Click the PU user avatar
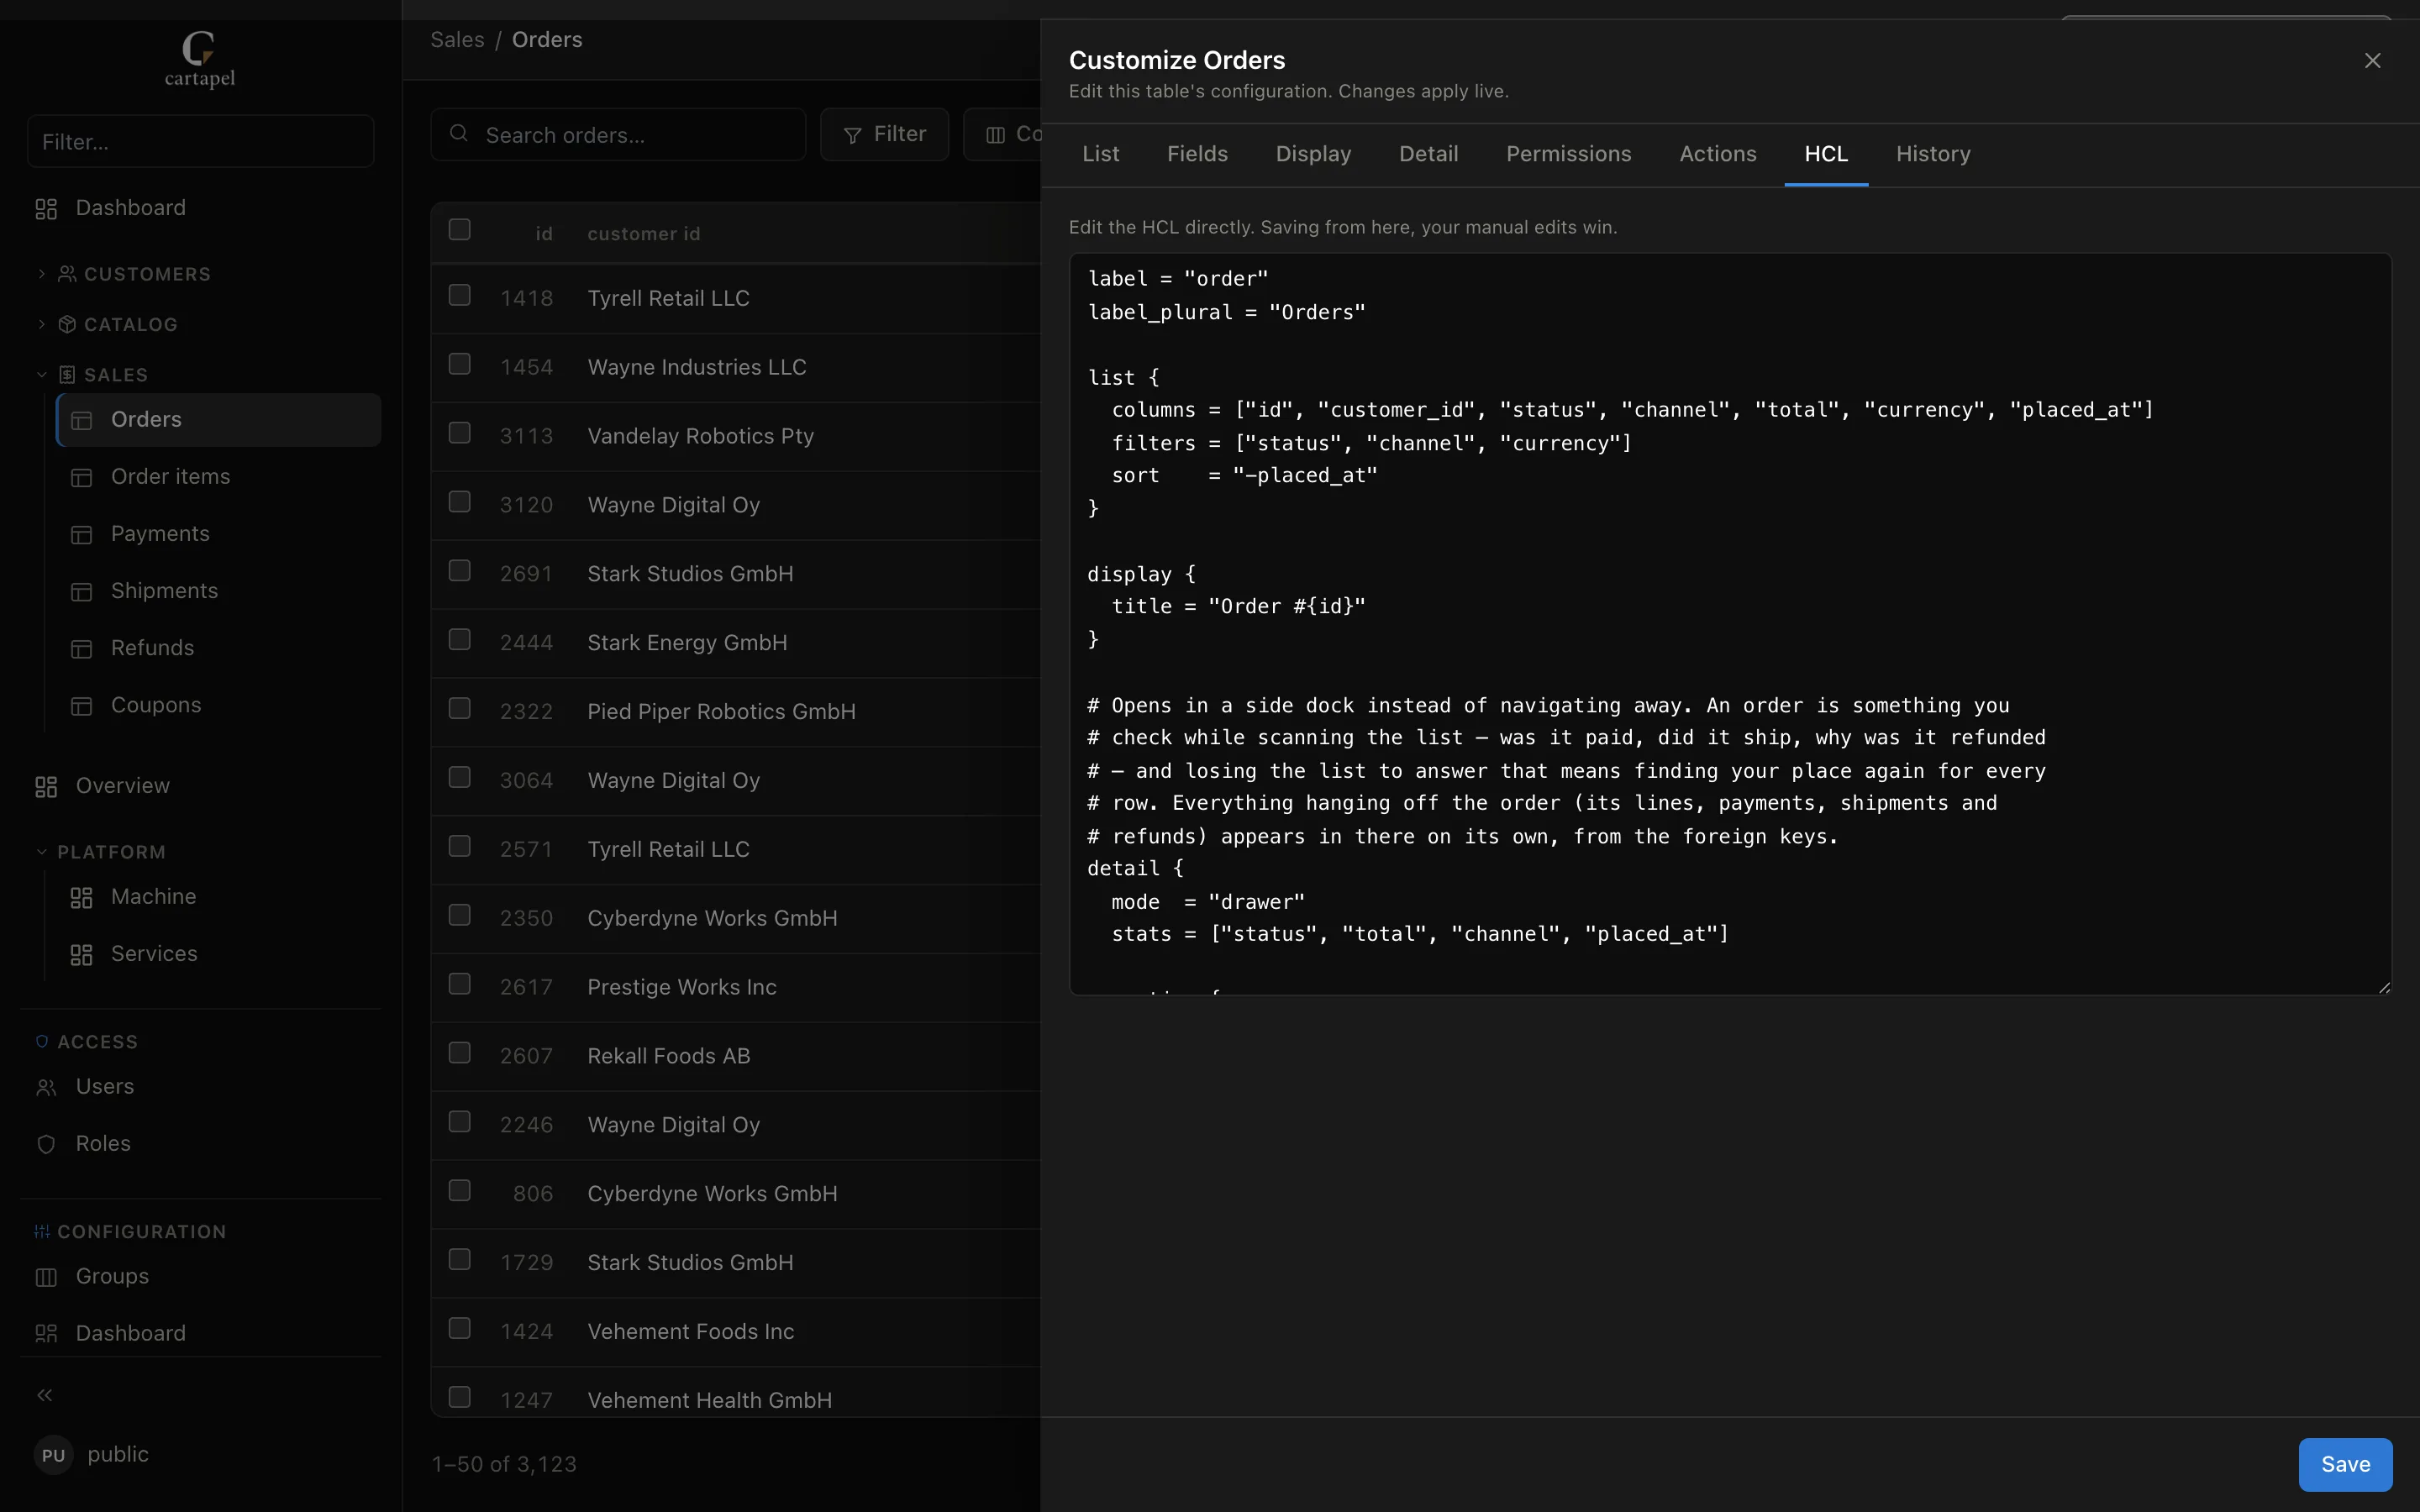This screenshot has width=2420, height=1512. click(x=54, y=1455)
